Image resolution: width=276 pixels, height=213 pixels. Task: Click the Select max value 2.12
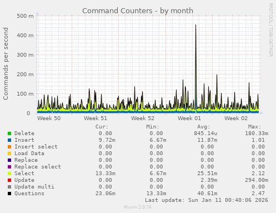click(258, 174)
